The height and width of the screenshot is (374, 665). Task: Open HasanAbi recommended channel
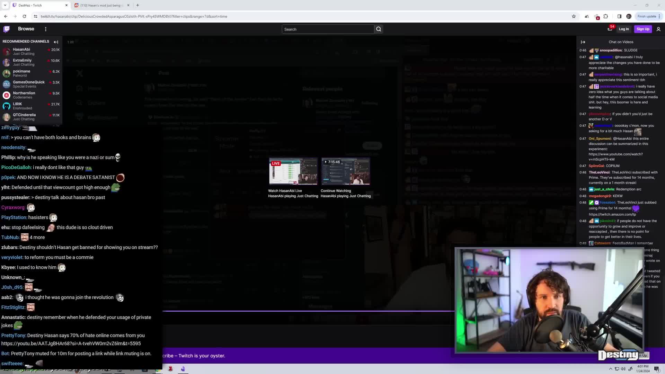tap(31, 51)
